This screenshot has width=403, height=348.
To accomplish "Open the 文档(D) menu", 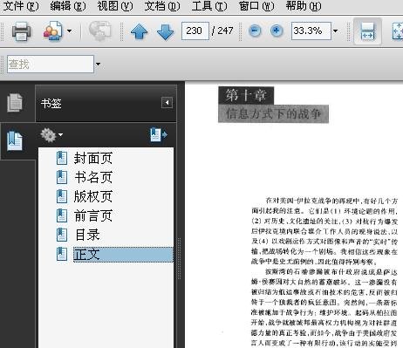I will (162, 6).
